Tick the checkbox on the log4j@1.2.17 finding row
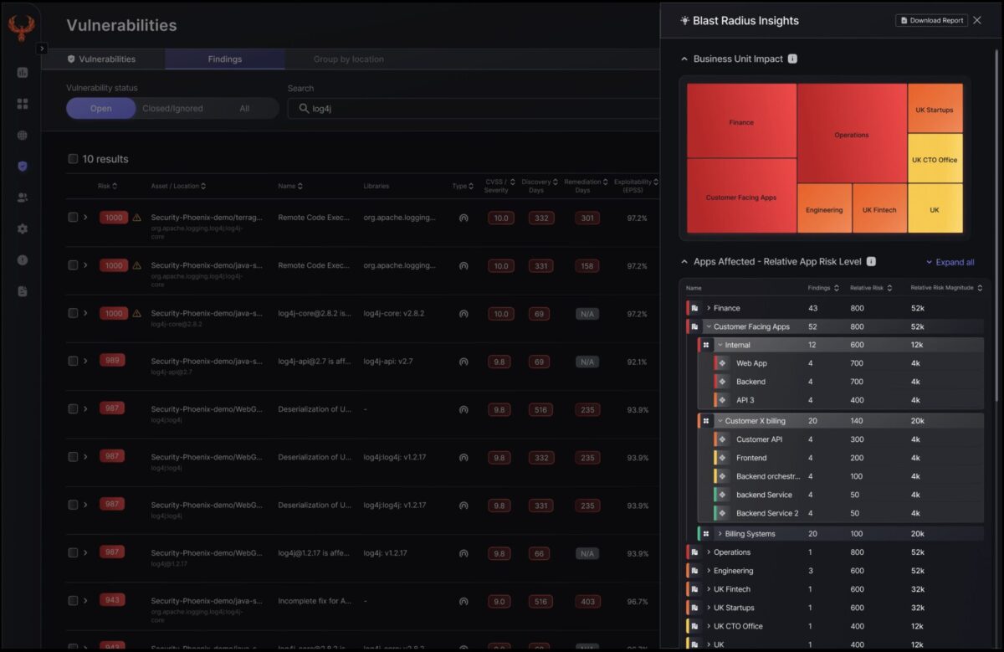1004x652 pixels. click(x=73, y=552)
